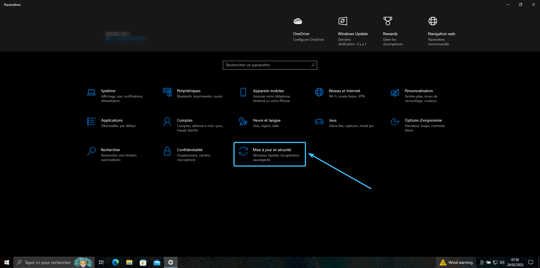Open Système laptop icon
The width and height of the screenshot is (540, 268).
pyautogui.click(x=91, y=92)
